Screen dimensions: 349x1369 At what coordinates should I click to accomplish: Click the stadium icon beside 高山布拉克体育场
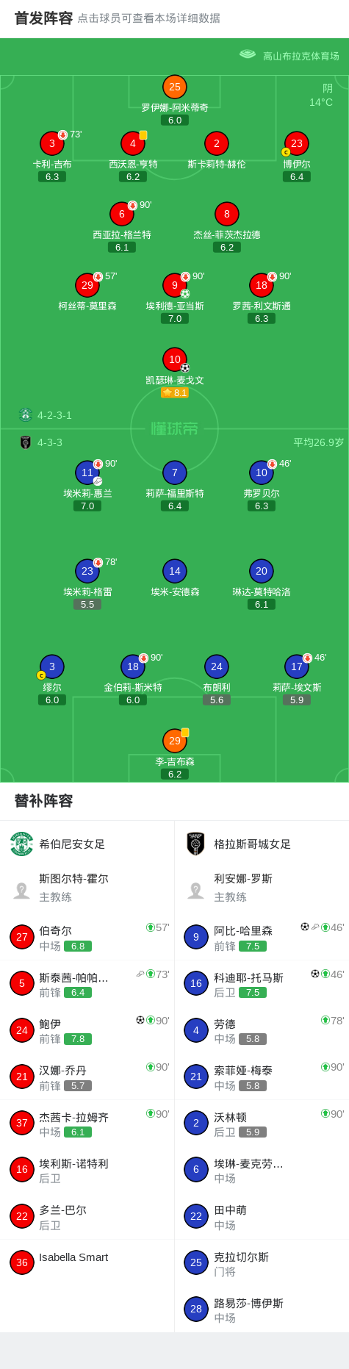coord(248,54)
